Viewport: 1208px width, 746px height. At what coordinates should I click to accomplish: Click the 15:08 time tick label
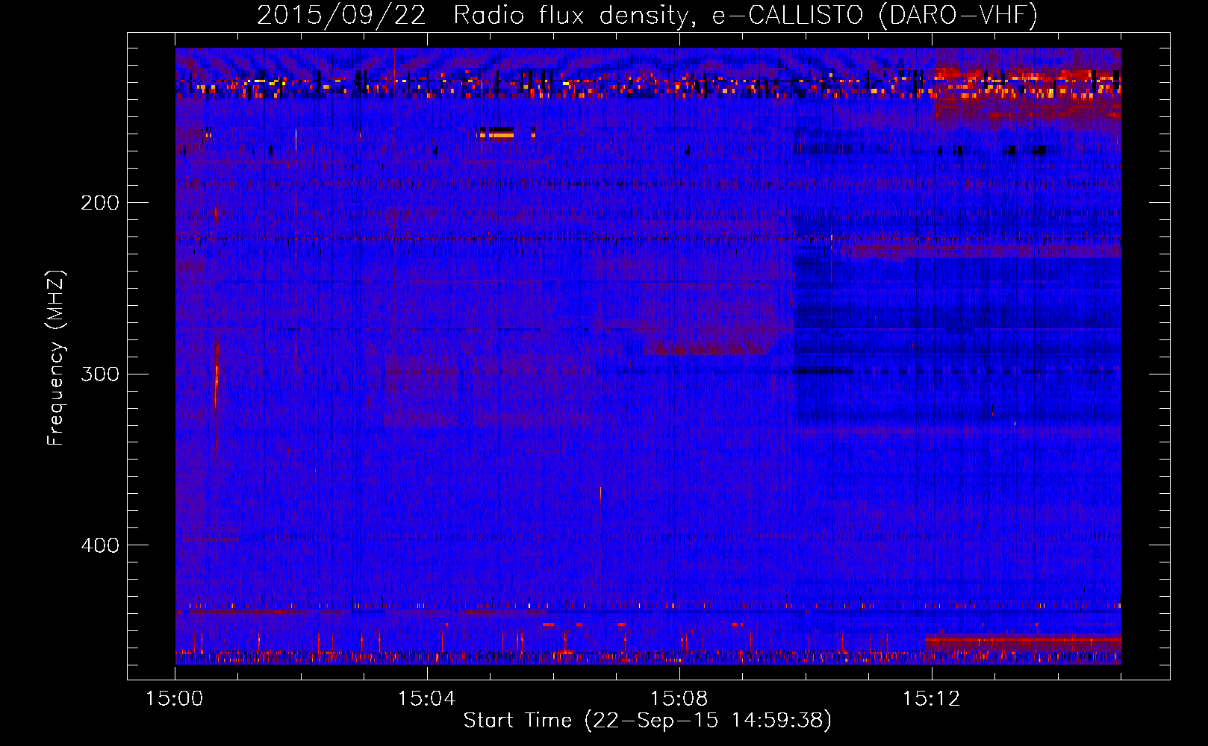click(679, 698)
